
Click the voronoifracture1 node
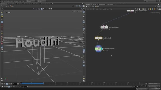click(130, 10)
